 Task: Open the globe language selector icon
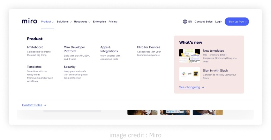pyautogui.click(x=185, y=22)
